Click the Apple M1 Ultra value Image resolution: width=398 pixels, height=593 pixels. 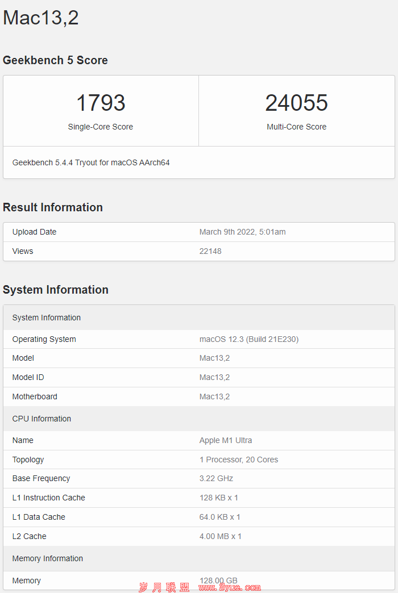click(225, 440)
